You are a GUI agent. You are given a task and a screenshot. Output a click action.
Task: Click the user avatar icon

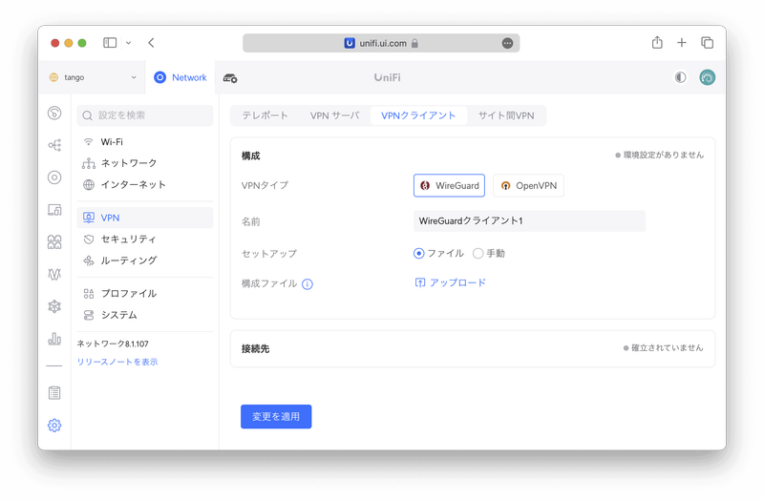click(x=707, y=77)
